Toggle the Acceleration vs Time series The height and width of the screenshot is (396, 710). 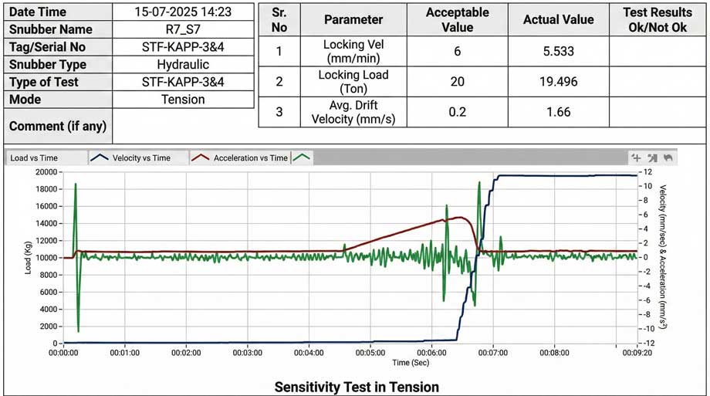point(250,158)
